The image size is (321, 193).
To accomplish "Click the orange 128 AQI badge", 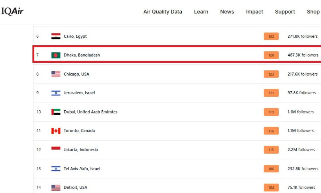I will click(x=271, y=55).
